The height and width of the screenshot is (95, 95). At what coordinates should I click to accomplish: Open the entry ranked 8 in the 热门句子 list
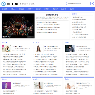(81, 35)
